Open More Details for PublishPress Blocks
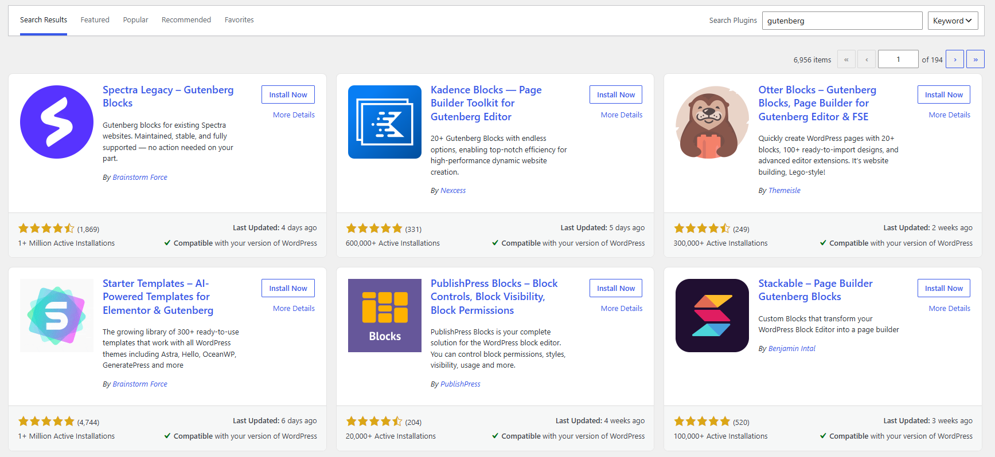Screen dimensions: 995x457 (622, 309)
